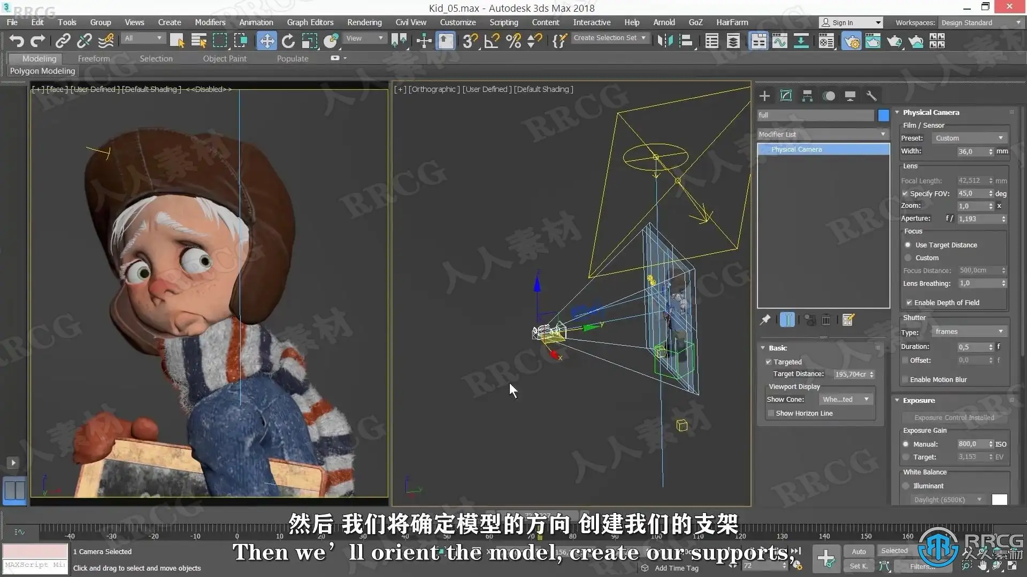Viewport: 1027px width, 577px height.
Task: Enable Show Horizon Line checkbox
Action: [x=771, y=413]
